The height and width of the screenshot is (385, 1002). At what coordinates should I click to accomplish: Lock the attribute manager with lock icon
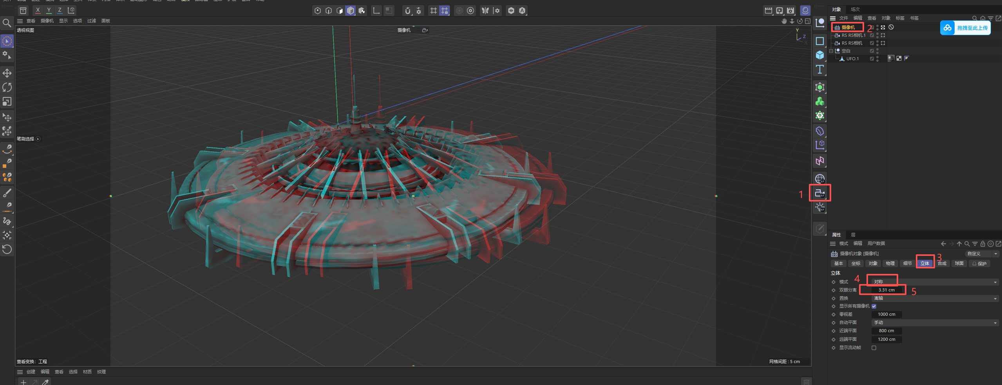click(983, 244)
